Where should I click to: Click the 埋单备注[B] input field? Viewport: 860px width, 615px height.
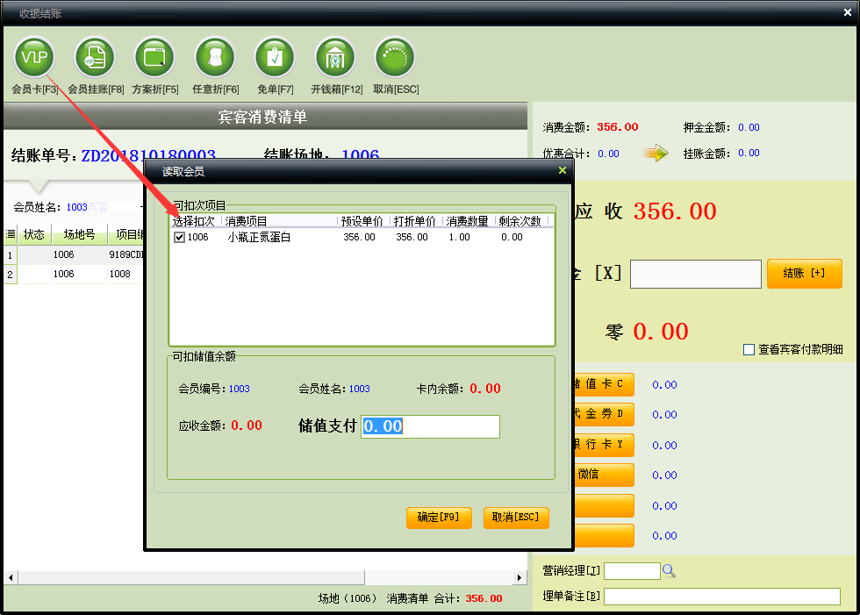click(721, 597)
